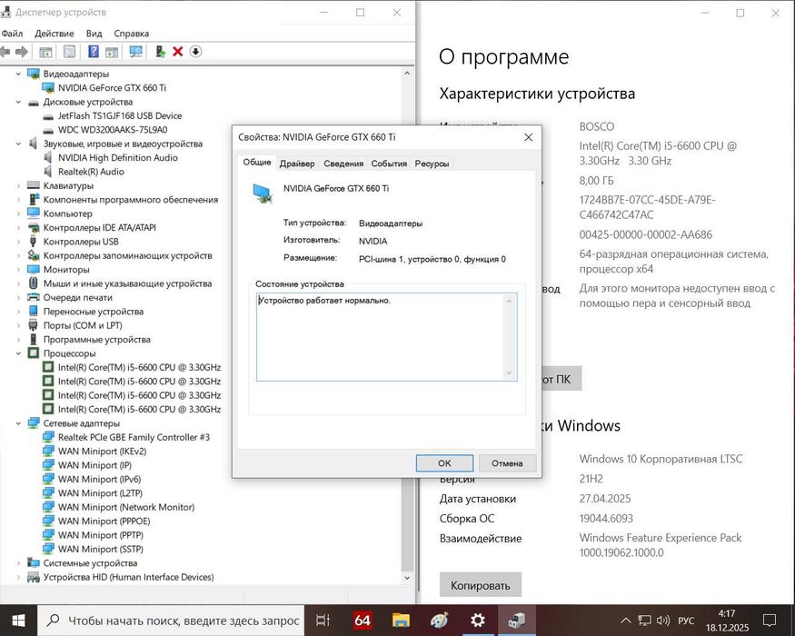This screenshot has width=795, height=636.
Task: Switch to the События tab
Action: coord(389,164)
